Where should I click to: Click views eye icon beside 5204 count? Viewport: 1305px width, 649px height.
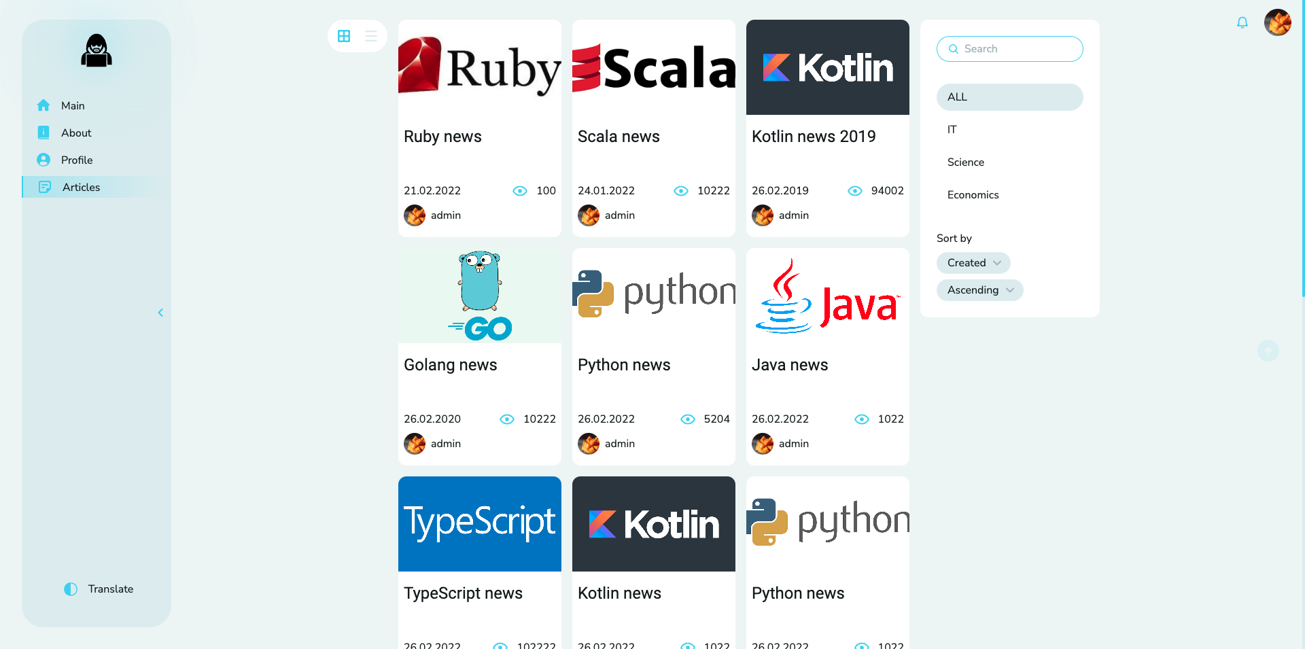[x=688, y=419]
